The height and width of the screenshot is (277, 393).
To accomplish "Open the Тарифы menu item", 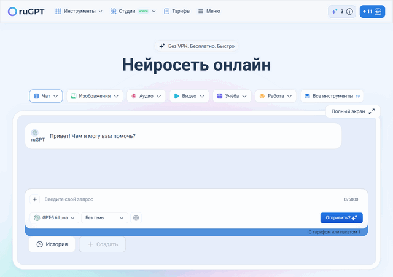I will click(177, 11).
